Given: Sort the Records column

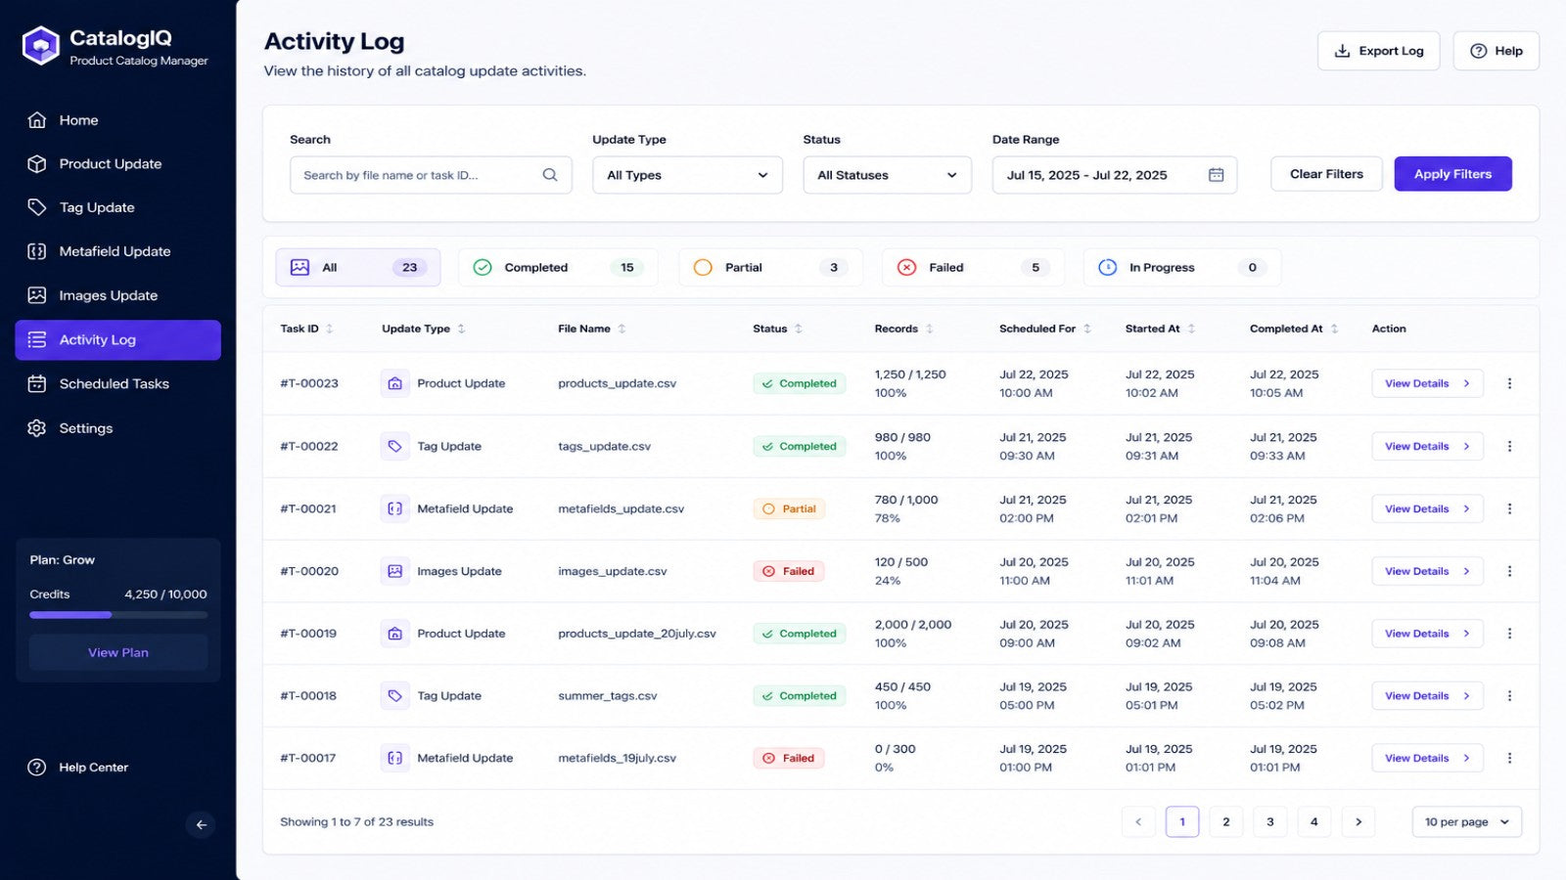Looking at the screenshot, I should (x=929, y=329).
